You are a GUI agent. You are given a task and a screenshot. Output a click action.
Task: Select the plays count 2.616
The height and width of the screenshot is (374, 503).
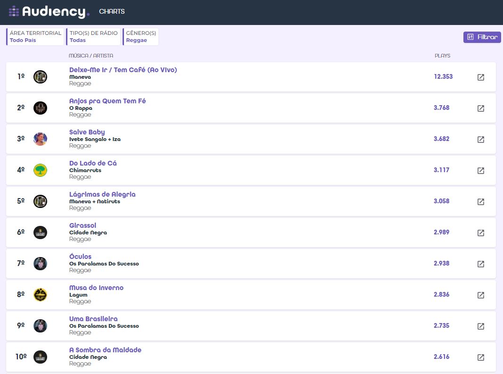[441, 357]
